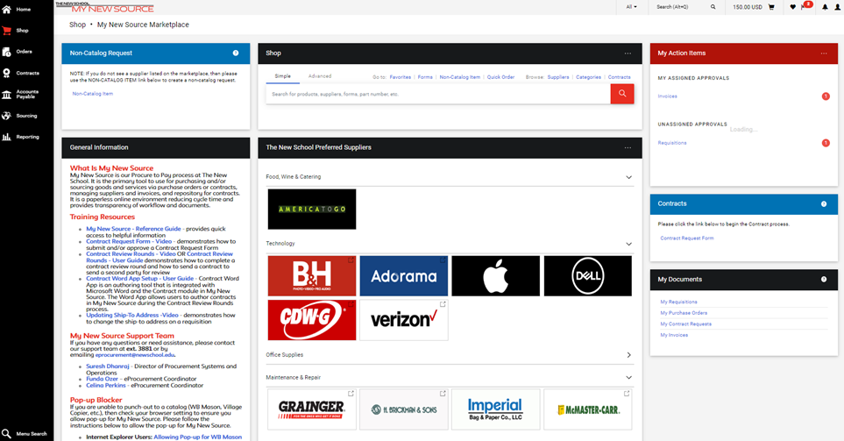Viewport: 844px width, 441px height.
Task: Open the McMaster-Carr supplier tile
Action: tap(588, 409)
